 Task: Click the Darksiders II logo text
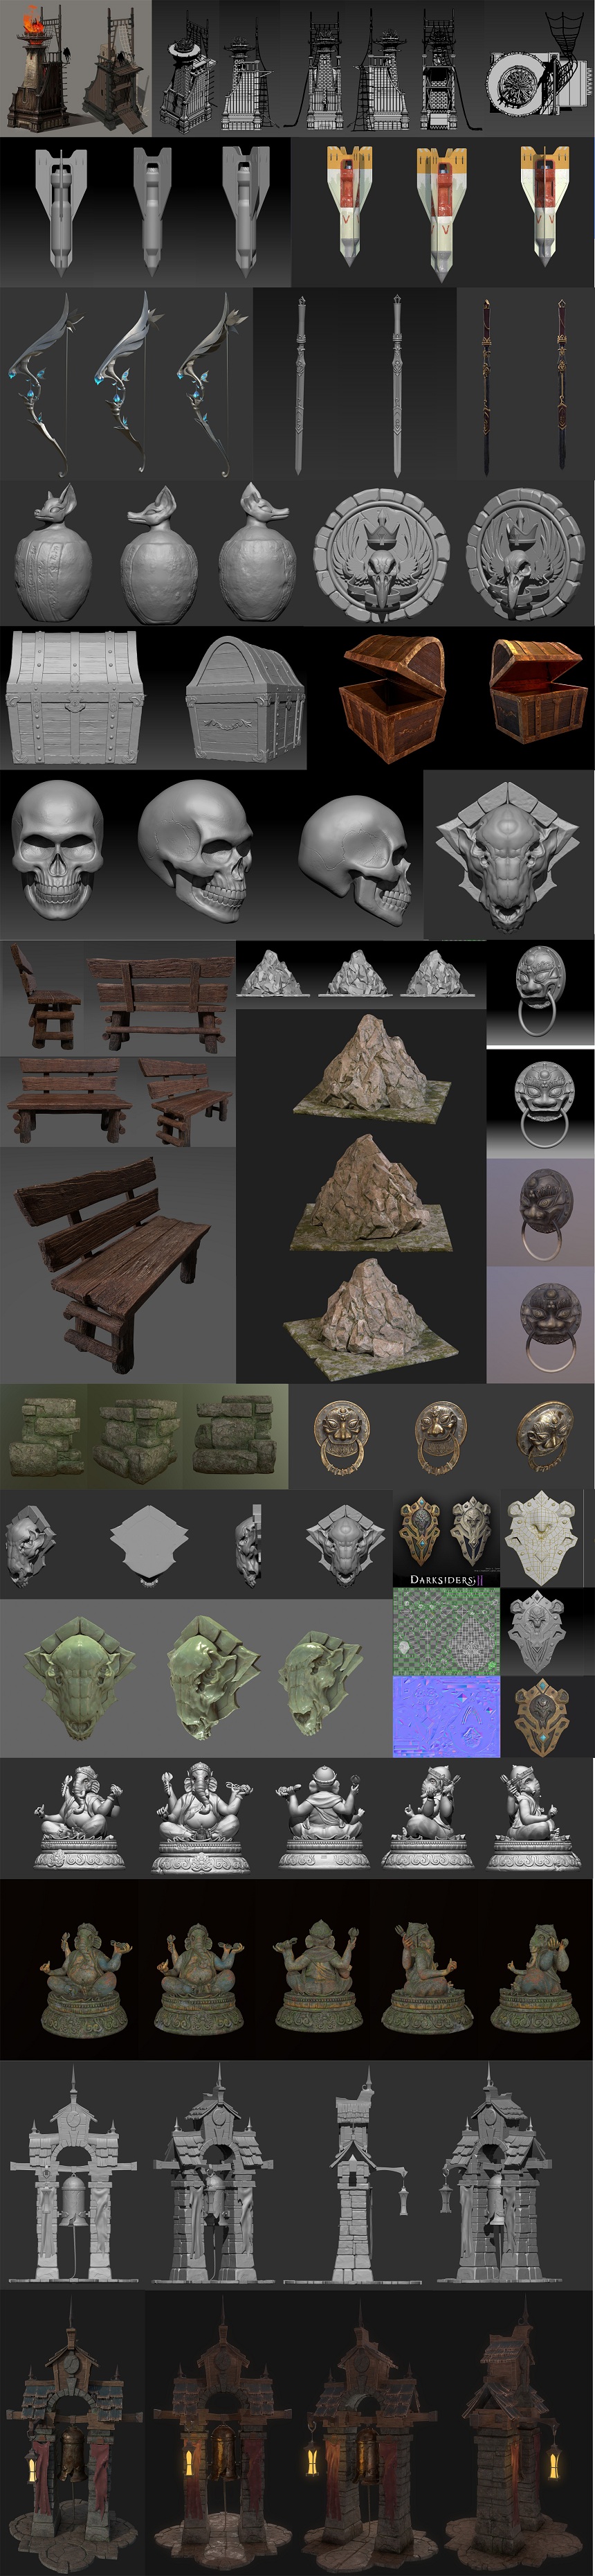point(446,1579)
